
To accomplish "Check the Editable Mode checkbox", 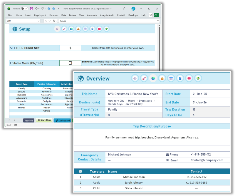I will pos(70,63).
